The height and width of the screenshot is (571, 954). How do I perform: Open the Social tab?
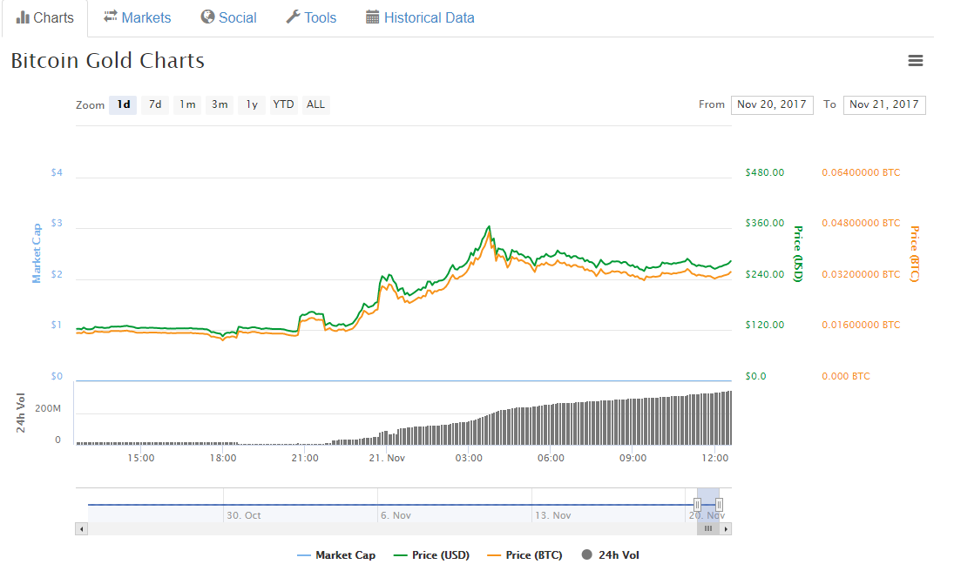229,17
